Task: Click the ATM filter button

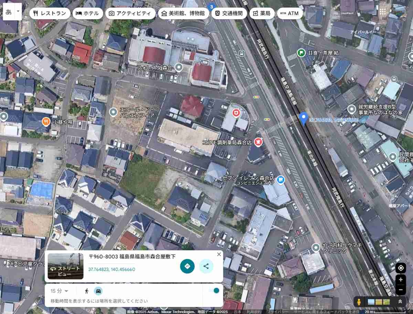Action: tap(289, 13)
